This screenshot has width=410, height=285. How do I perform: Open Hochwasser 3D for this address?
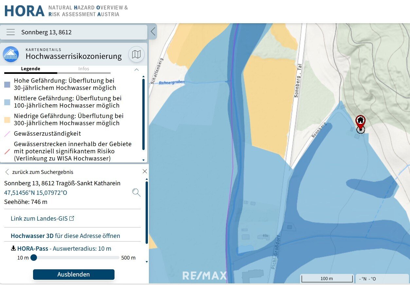(x=65, y=236)
